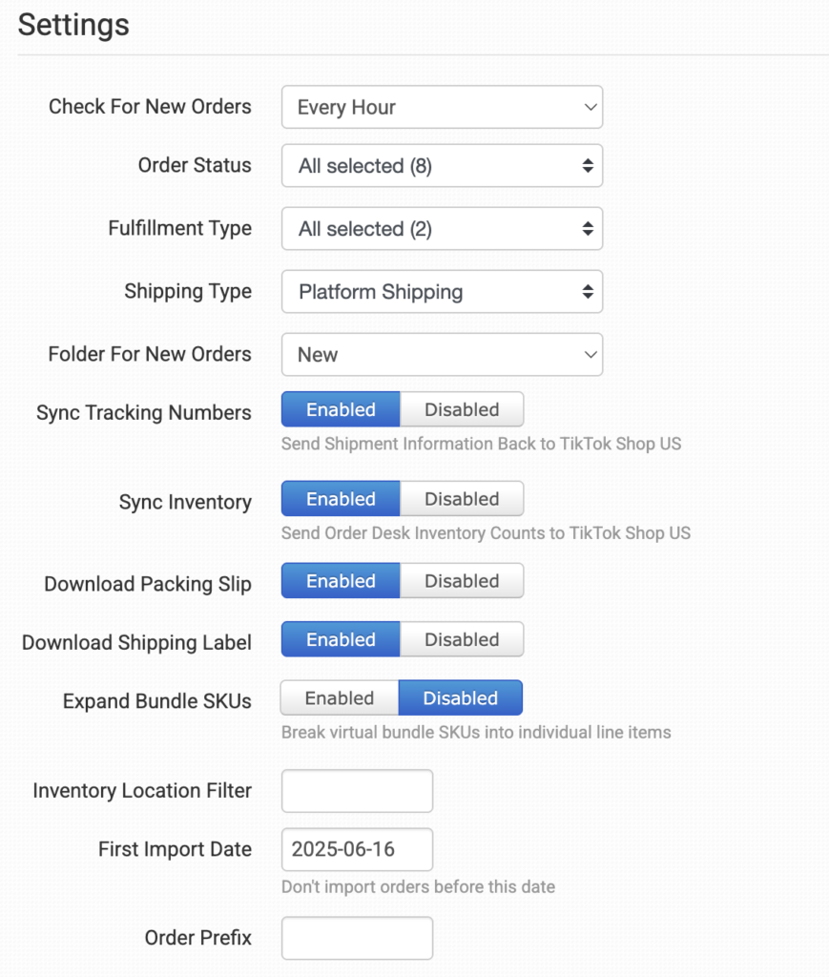Open the Fulfillment Type selector
The height and width of the screenshot is (977, 829).
tap(441, 229)
